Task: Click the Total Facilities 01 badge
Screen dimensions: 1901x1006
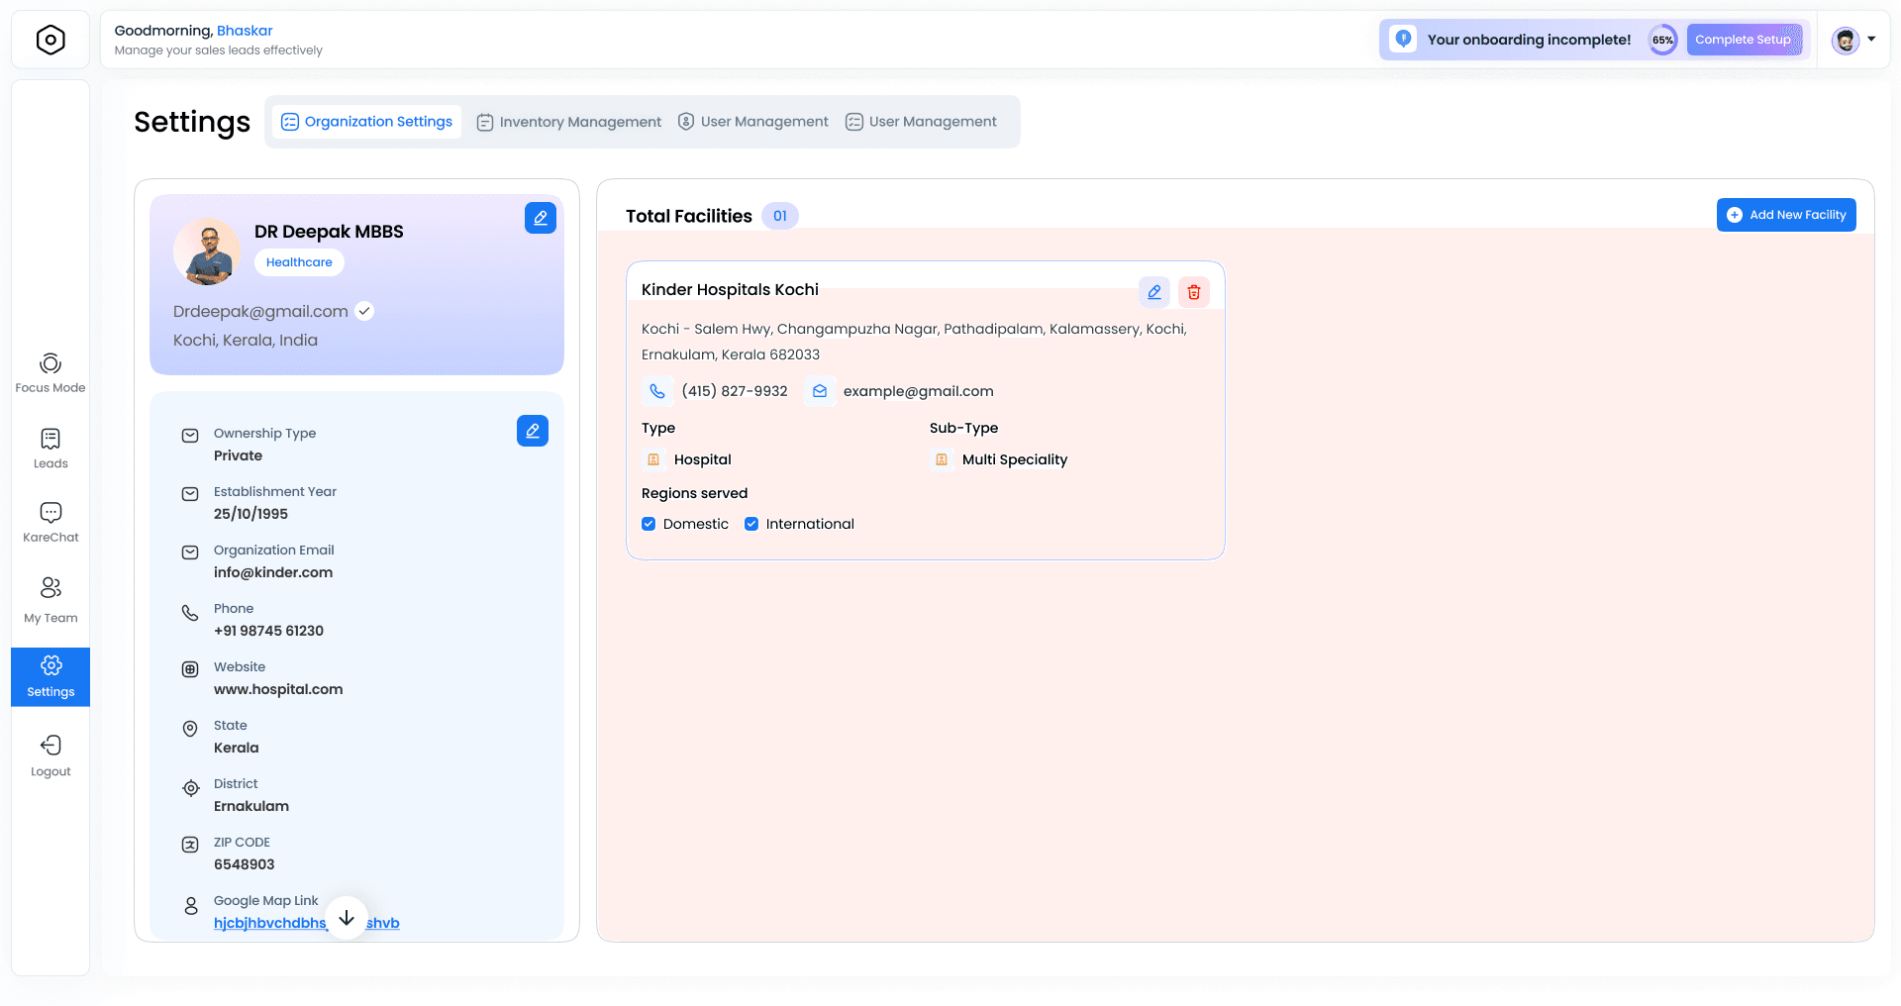Action: click(x=780, y=216)
